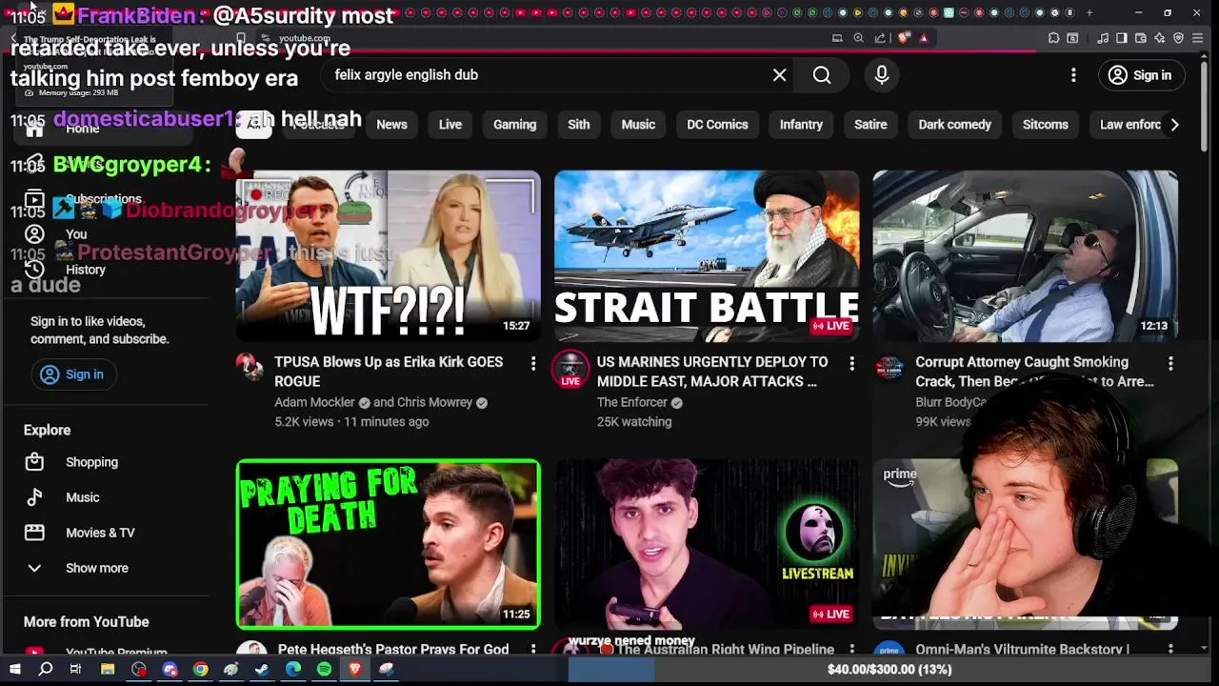Open US MARINES URGENTLY DEPLOY video title
The image size is (1219, 686).
(x=712, y=372)
